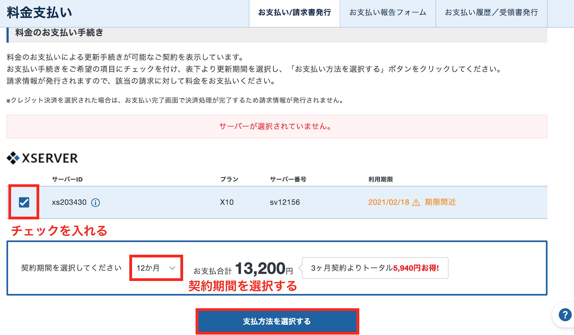Open the 12か月 contract period dropdown
The height and width of the screenshot is (335, 574).
[156, 268]
